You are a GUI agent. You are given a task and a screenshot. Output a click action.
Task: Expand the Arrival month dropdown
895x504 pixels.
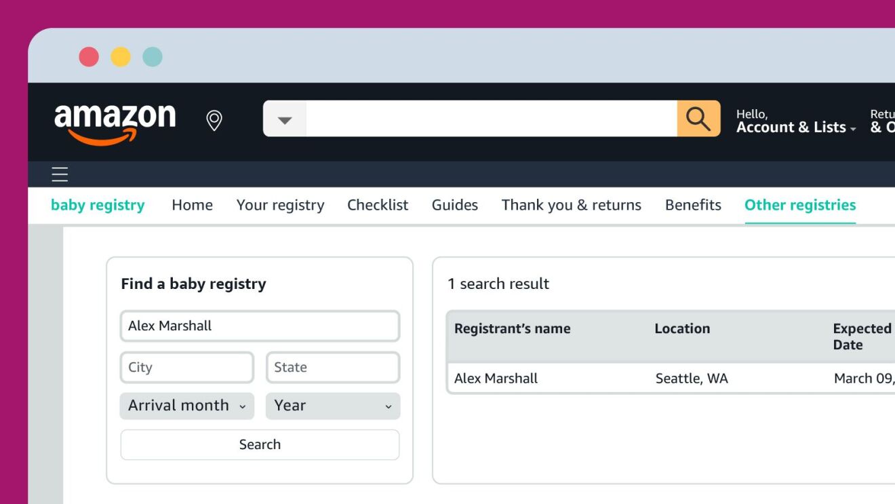pos(187,406)
